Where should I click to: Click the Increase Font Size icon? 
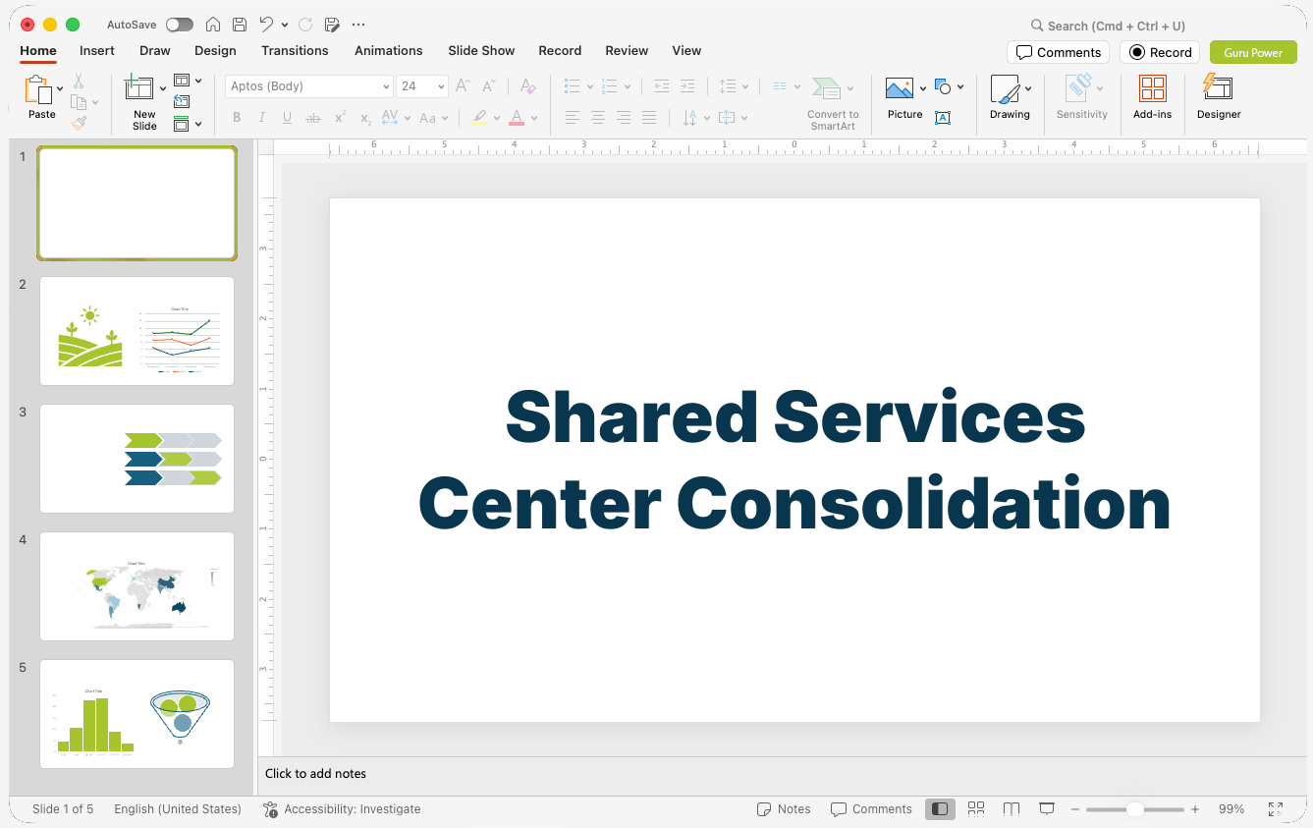coord(464,86)
